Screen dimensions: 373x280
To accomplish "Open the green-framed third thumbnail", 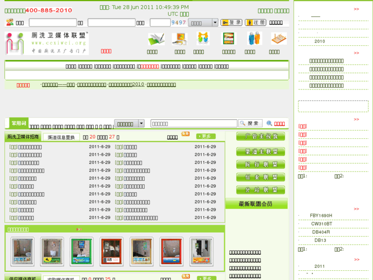I will [82, 252].
